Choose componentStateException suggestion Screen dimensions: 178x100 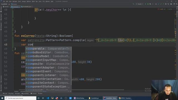click(x=48, y=87)
